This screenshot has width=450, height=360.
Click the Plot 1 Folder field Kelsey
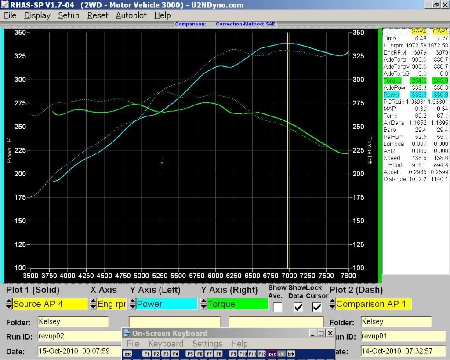pos(73,322)
